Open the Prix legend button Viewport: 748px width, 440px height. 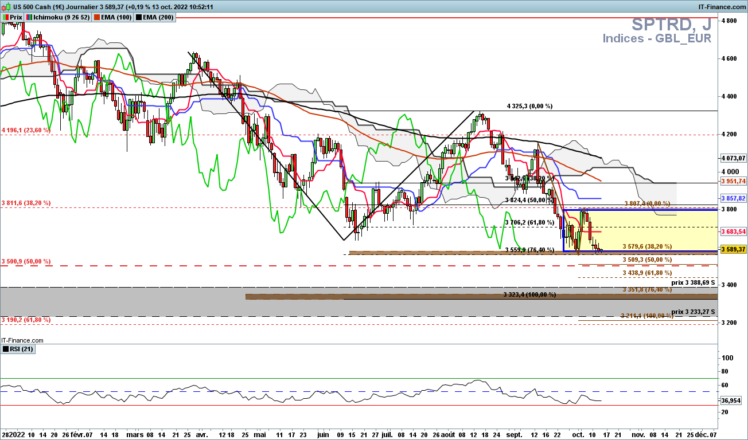click(12, 17)
